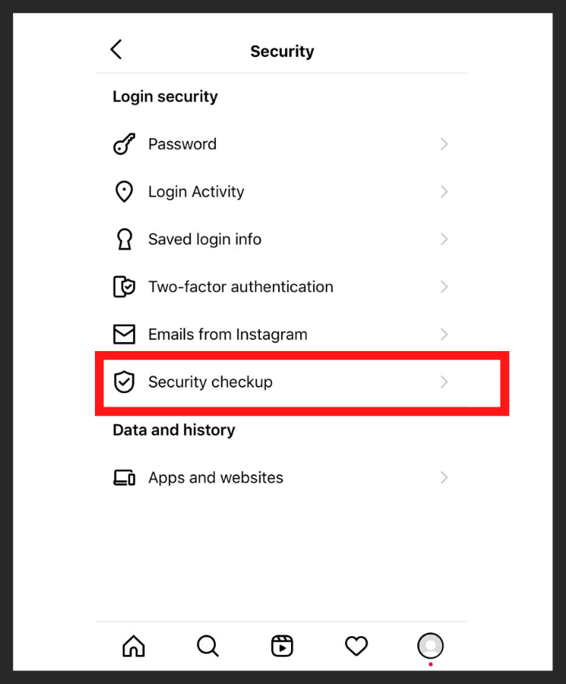This screenshot has height=684, width=566.
Task: Click the envelope Emails from Instagram icon
Action: [124, 334]
